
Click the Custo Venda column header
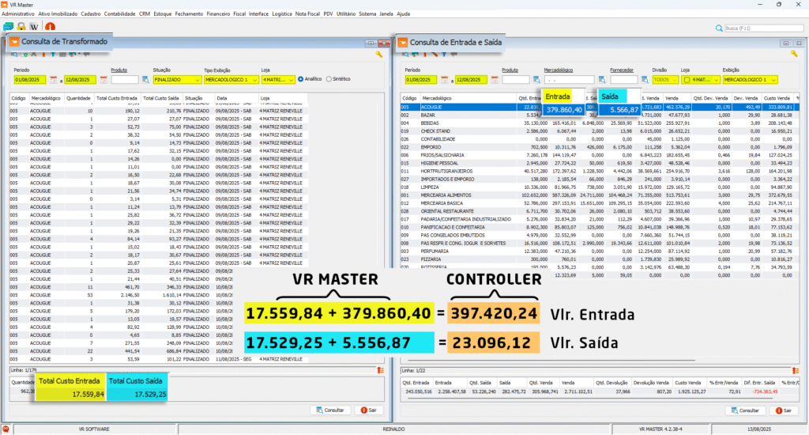click(777, 98)
